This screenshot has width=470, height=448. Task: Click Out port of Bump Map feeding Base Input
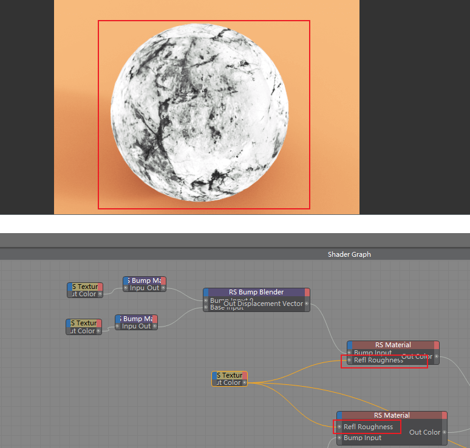point(155,327)
